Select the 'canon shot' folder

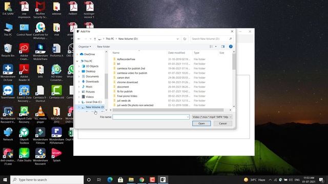123,78
